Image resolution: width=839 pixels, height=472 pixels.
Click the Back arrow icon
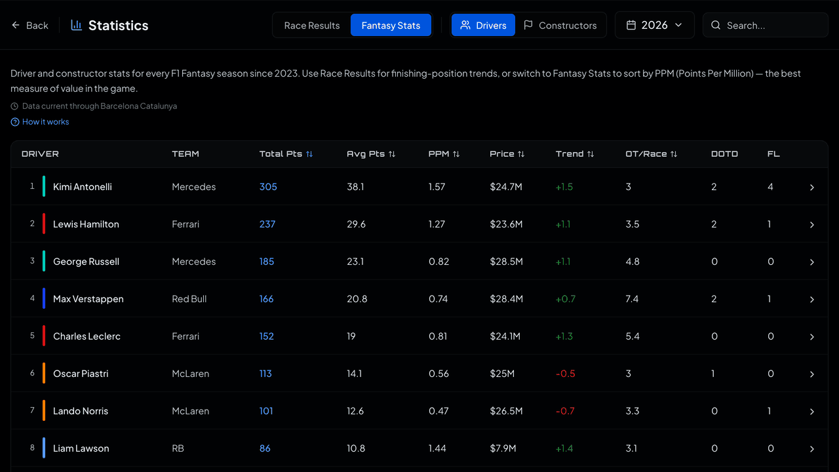point(16,25)
